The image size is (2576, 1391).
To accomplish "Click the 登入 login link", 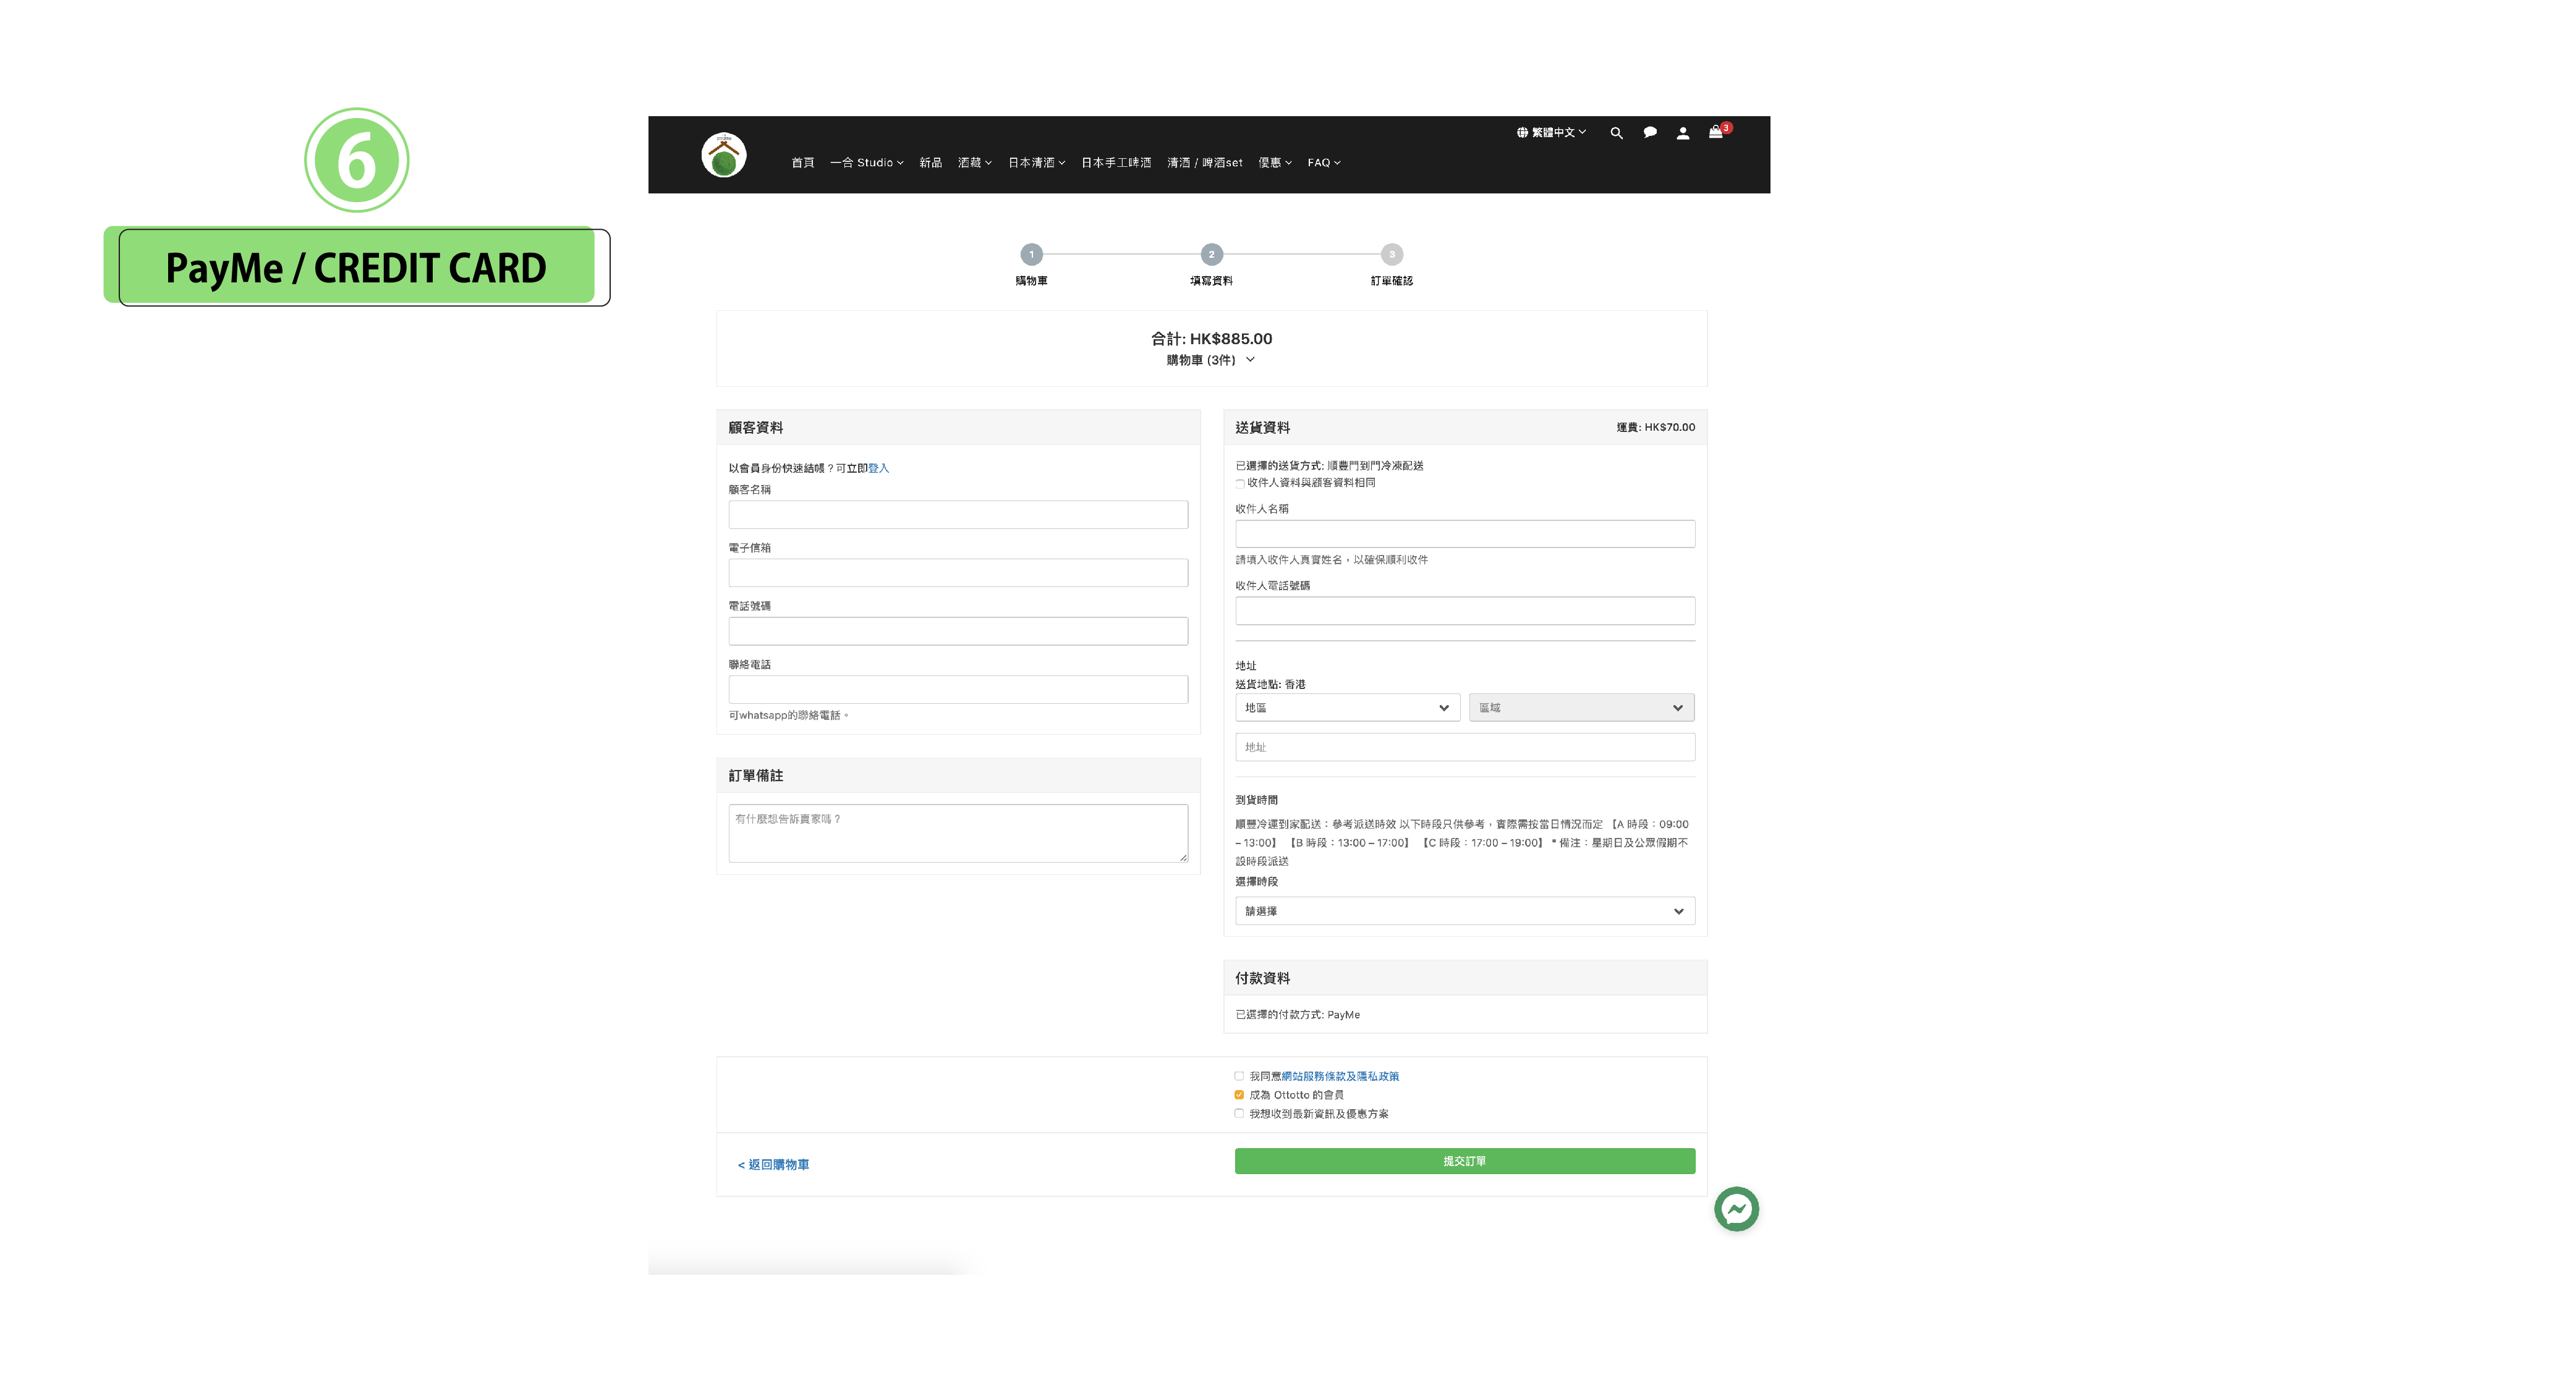I will pyautogui.click(x=878, y=468).
